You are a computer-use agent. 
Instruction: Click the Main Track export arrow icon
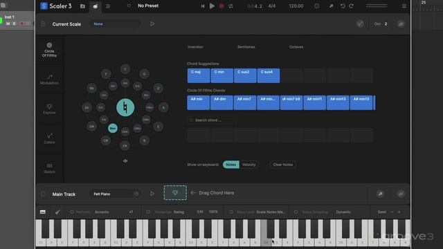pos(380,194)
